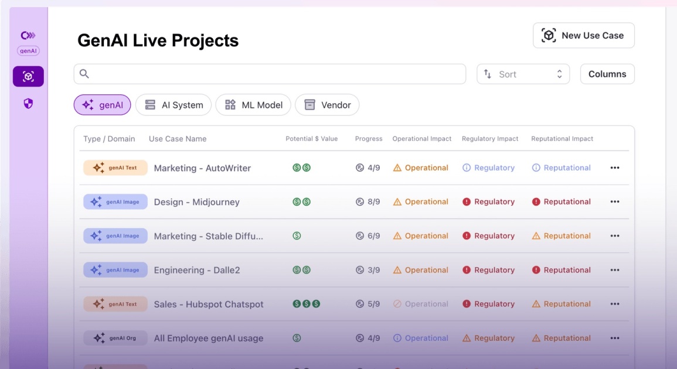Viewport: 677px width, 369px height.
Task: Open three-dot menu for Design - Midjourney row
Action: 614,202
